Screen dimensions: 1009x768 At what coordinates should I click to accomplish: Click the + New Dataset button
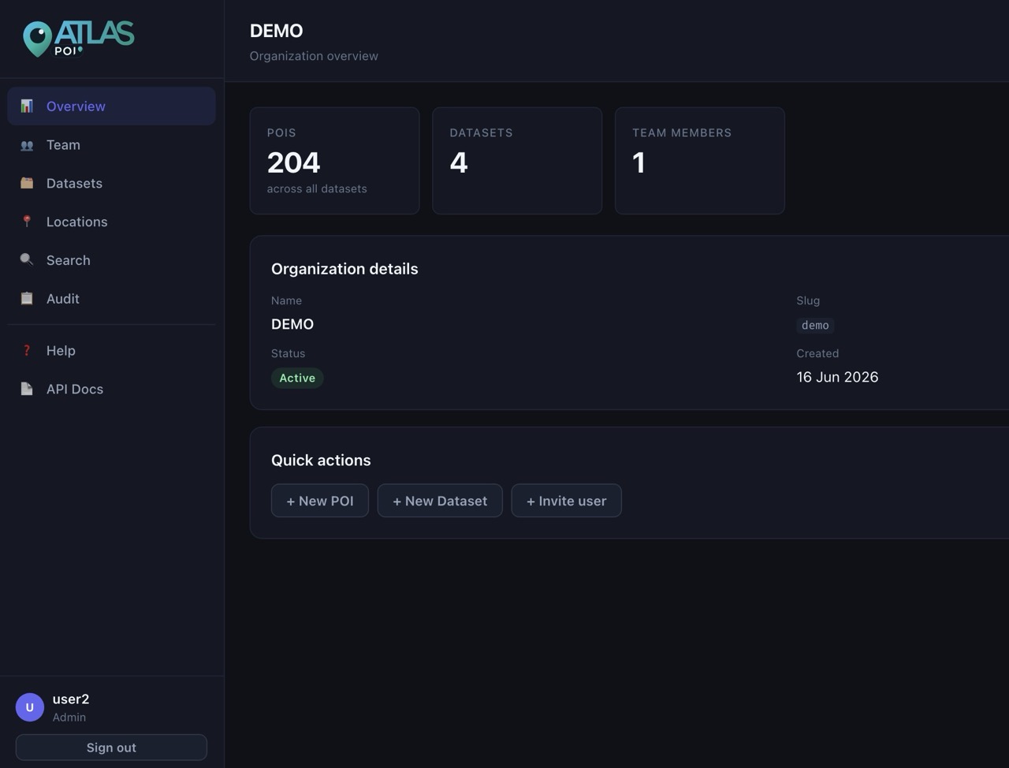(x=440, y=501)
